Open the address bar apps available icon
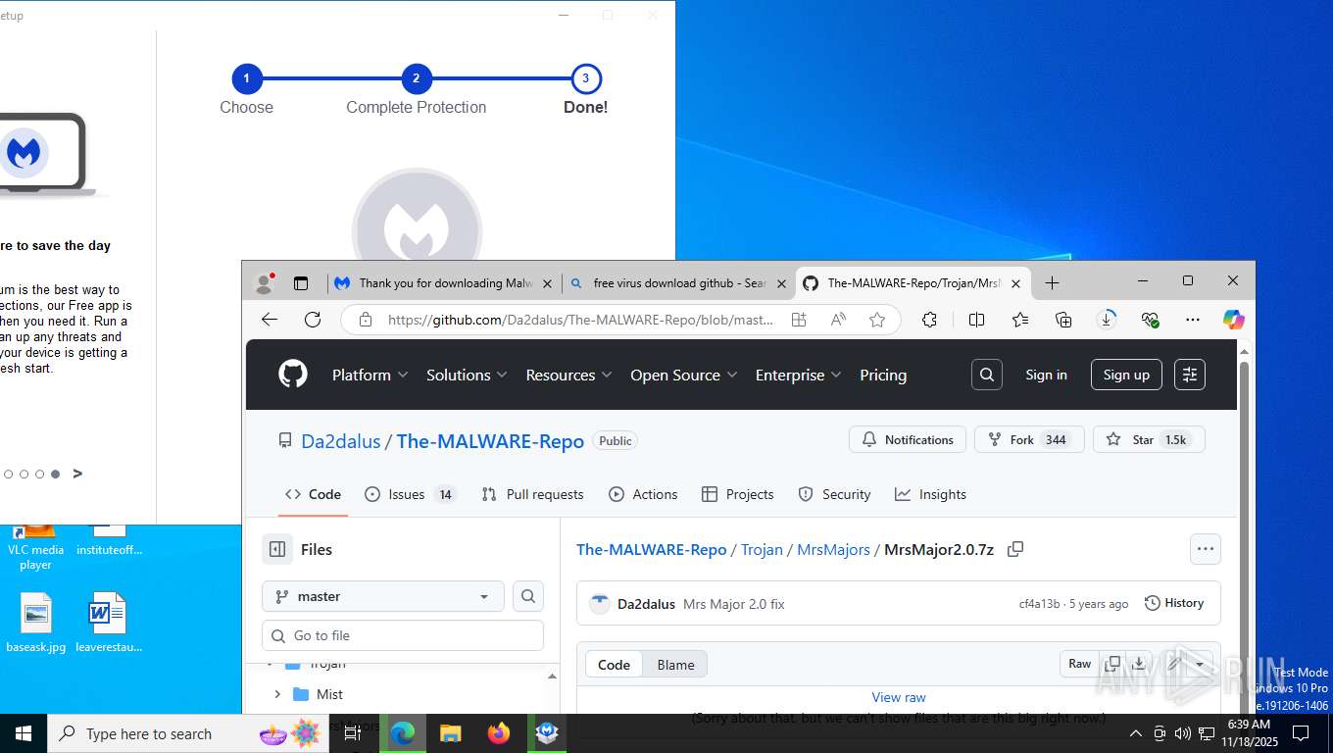The width and height of the screenshot is (1333, 753). point(799,320)
